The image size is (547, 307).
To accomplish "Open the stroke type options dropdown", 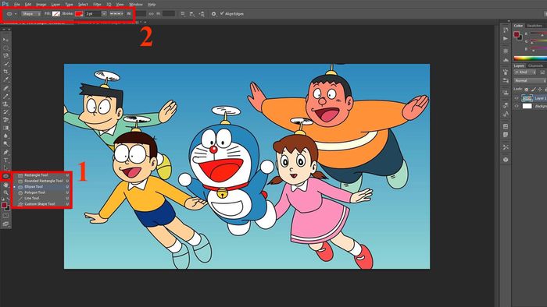I will (x=116, y=13).
